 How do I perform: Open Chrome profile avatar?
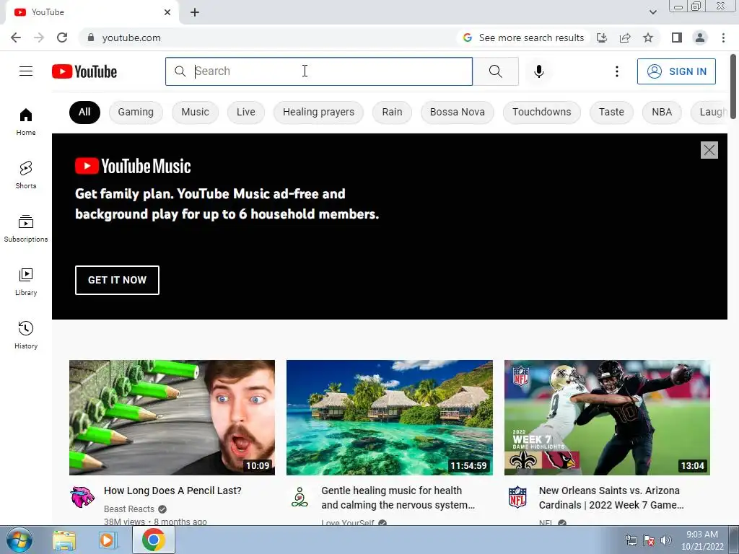pos(700,38)
